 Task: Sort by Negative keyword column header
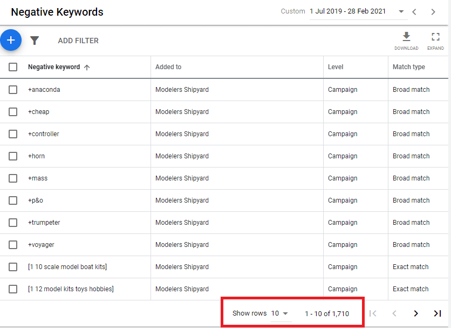[54, 67]
